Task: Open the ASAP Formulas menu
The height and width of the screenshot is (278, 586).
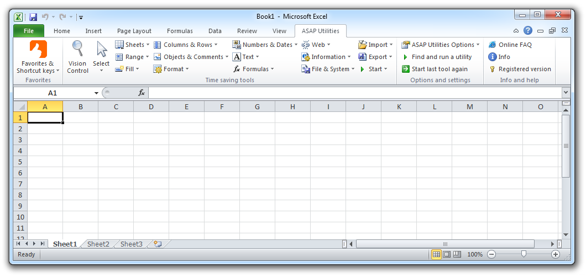Action: tap(253, 69)
